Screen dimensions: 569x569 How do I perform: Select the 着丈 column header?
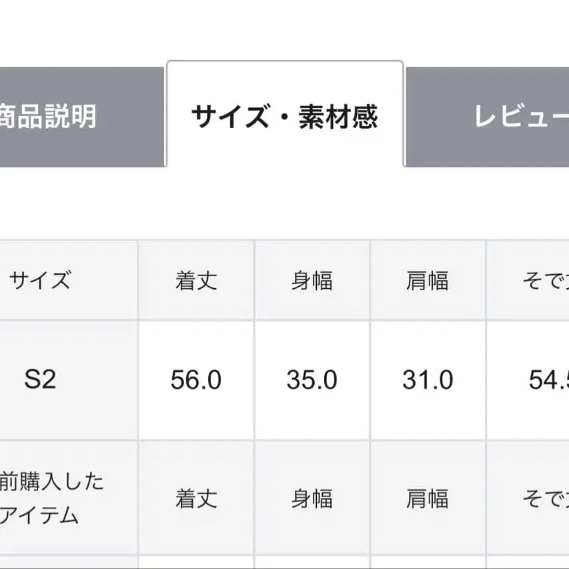197,279
